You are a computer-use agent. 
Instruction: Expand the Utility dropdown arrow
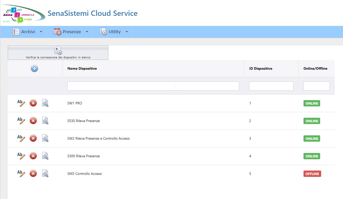click(127, 32)
